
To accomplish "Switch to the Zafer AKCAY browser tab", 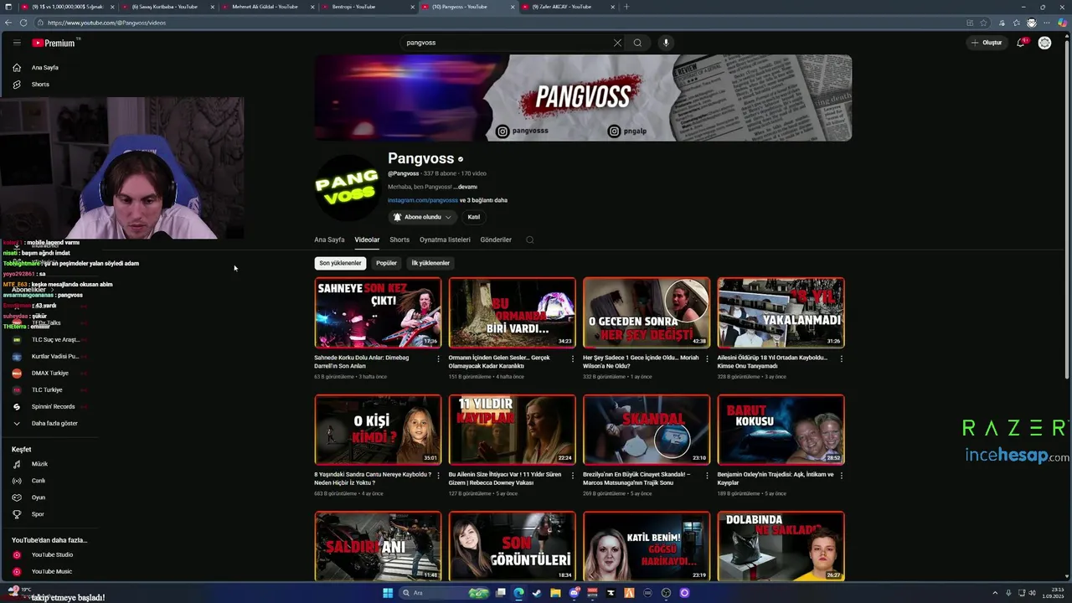I will (566, 7).
